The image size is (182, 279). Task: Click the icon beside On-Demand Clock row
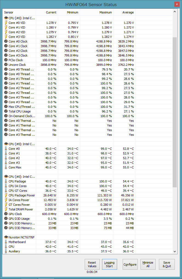pyautogui.click(x=6, y=116)
